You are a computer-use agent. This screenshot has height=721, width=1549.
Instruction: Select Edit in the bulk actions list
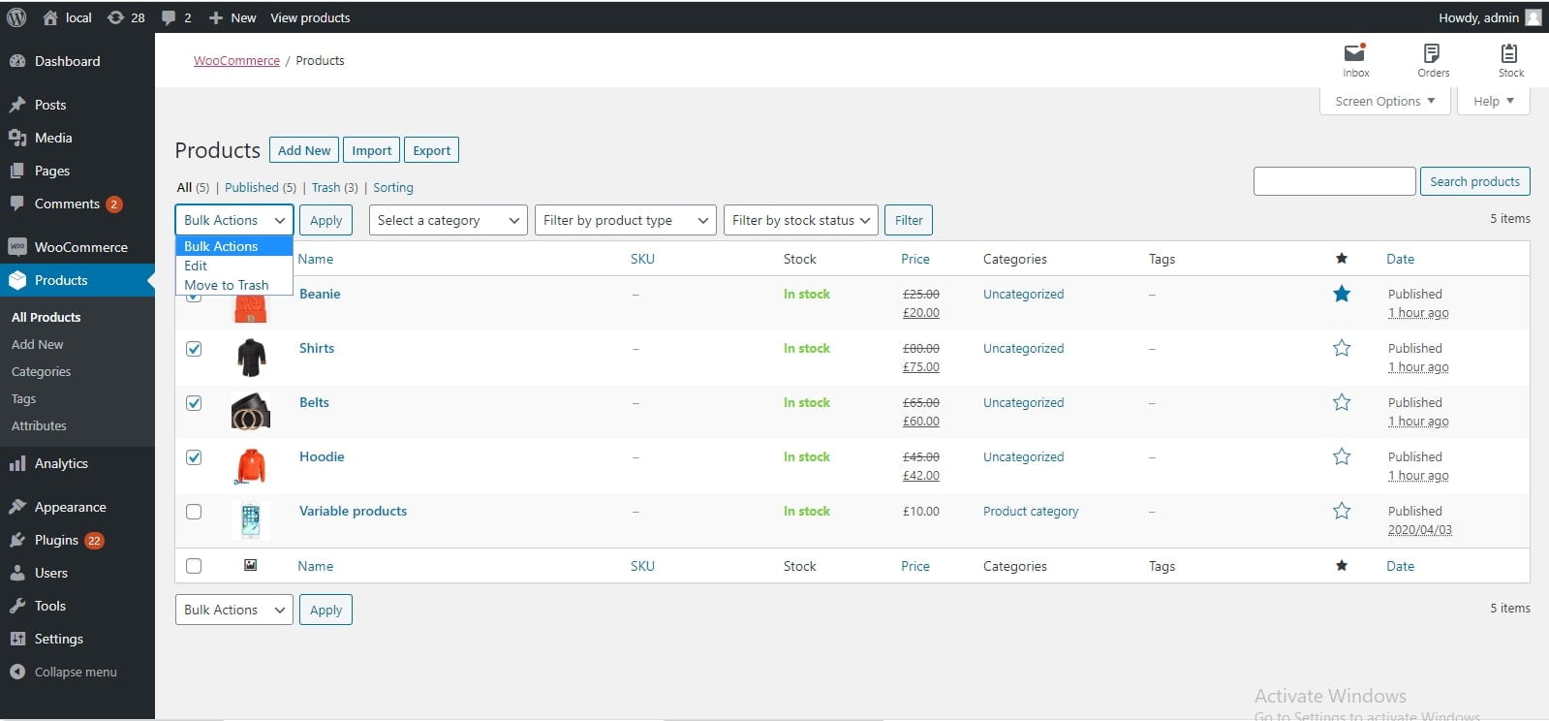(196, 266)
